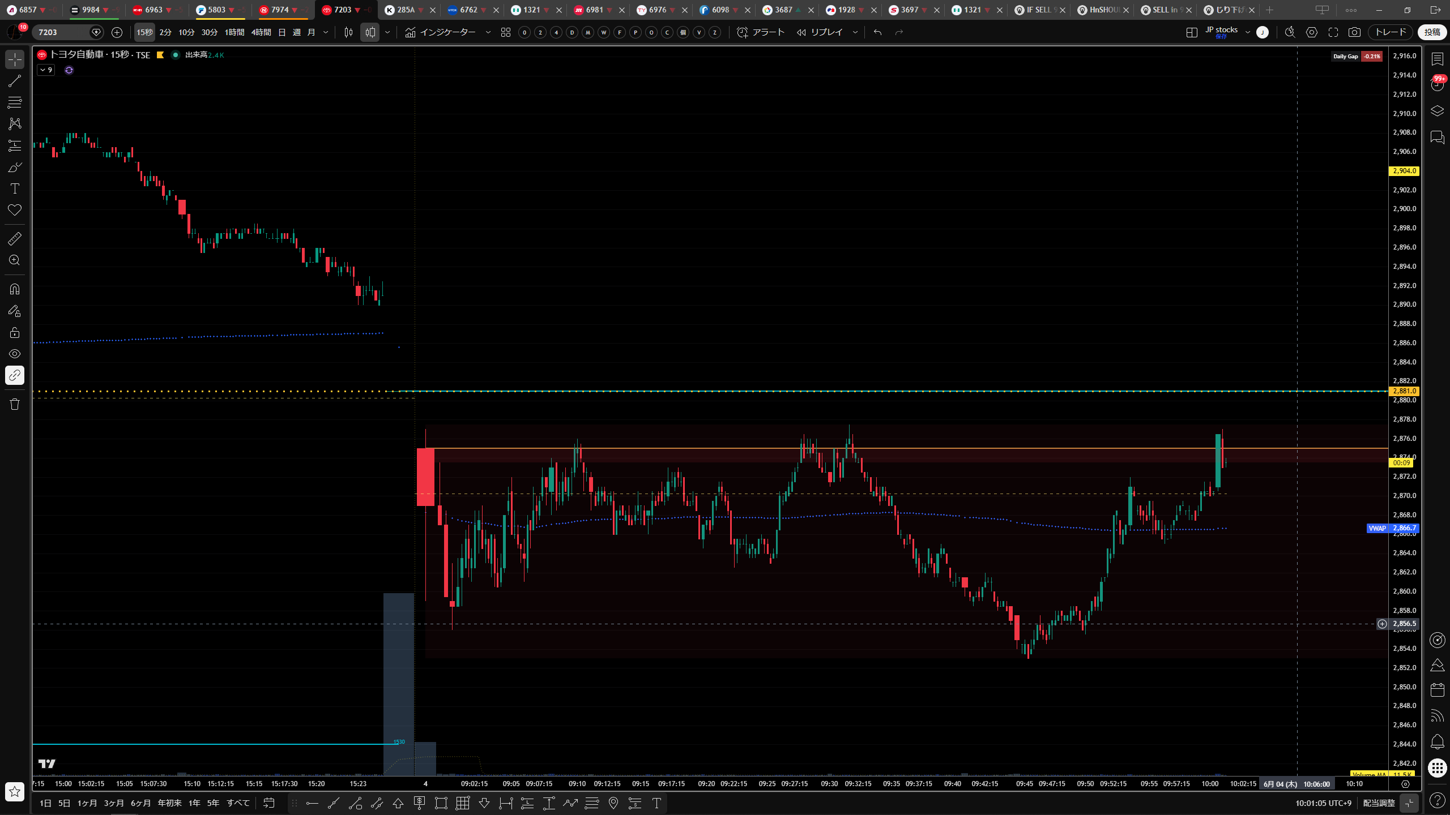Add symbol with compare plus icon

117,32
